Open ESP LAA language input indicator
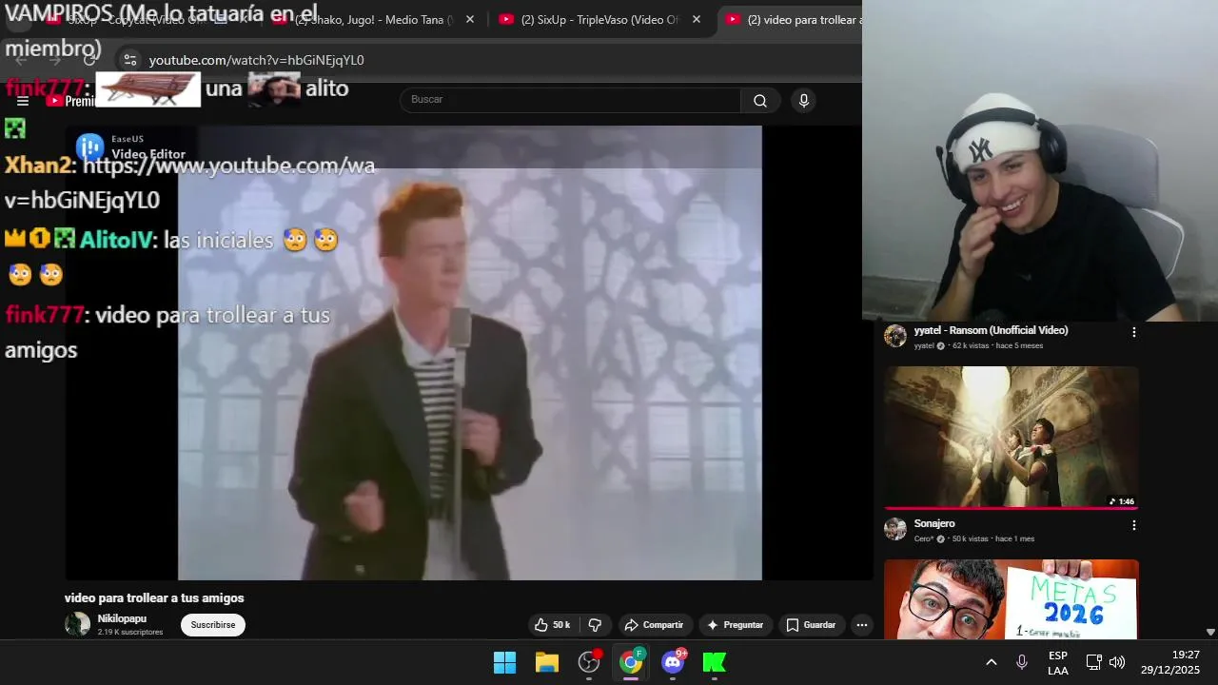 click(1057, 662)
